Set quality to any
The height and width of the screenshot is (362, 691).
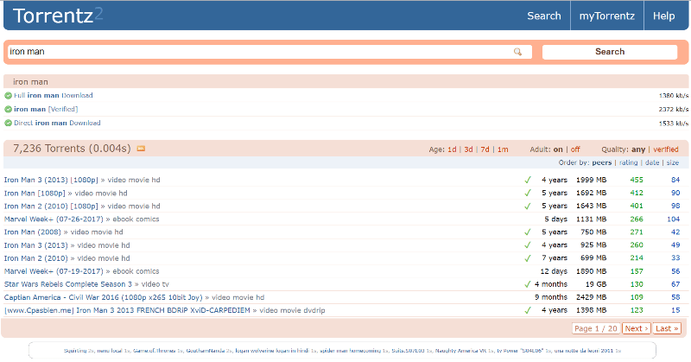[x=638, y=149]
